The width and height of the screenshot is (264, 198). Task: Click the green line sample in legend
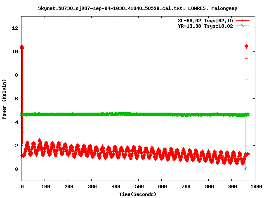[243, 26]
